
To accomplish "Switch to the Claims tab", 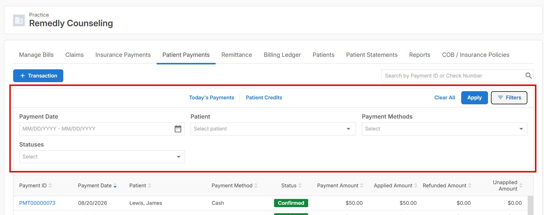I will (74, 55).
